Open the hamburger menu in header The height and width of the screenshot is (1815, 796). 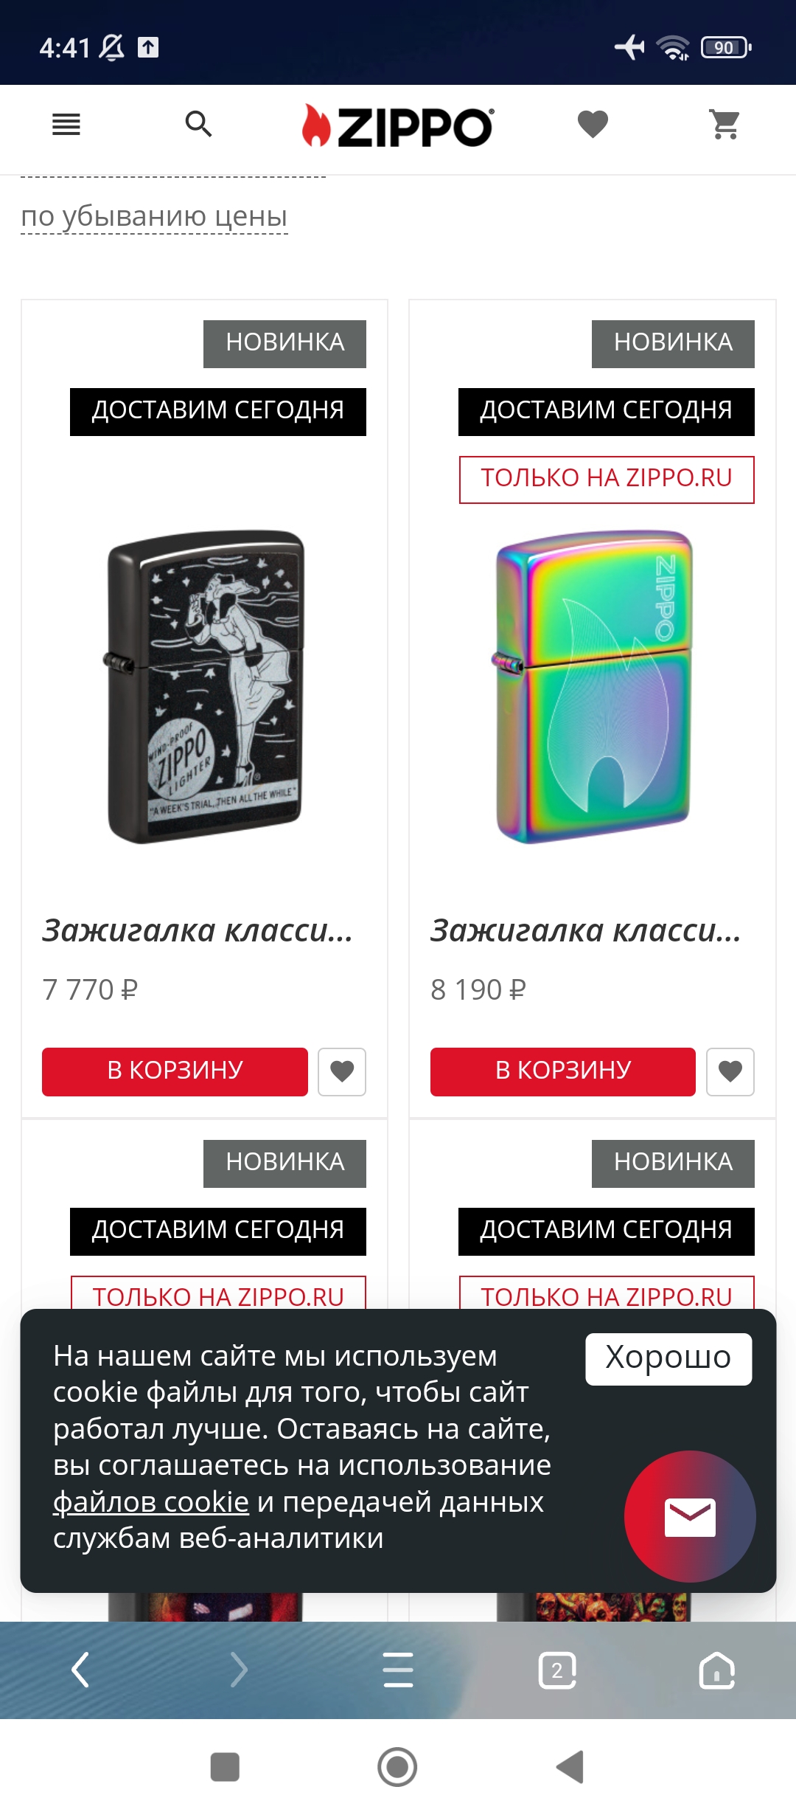(66, 125)
